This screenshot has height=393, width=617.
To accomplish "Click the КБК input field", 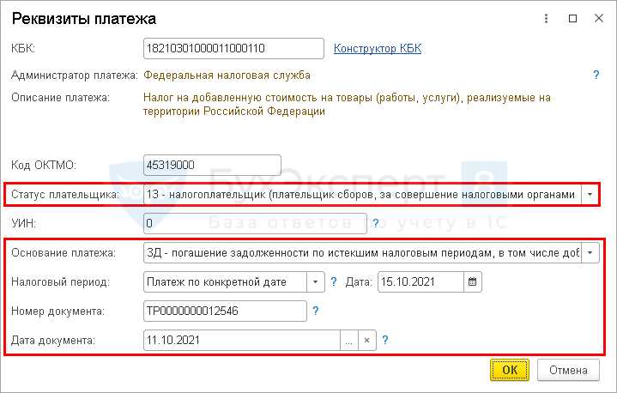I will [x=233, y=48].
